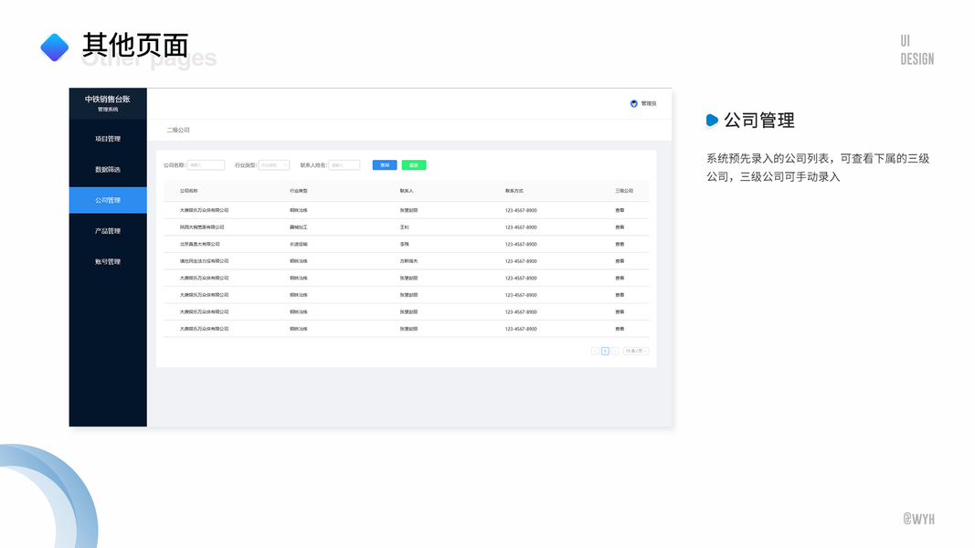Click the 中铁销售台账 system logo title
The height and width of the screenshot is (548, 975).
point(108,100)
